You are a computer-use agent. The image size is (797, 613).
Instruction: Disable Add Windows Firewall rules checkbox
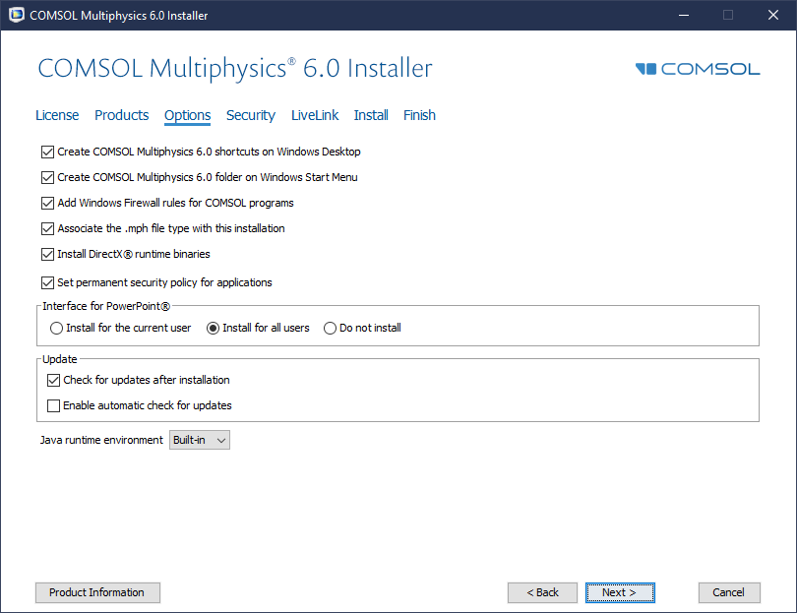[x=47, y=204]
